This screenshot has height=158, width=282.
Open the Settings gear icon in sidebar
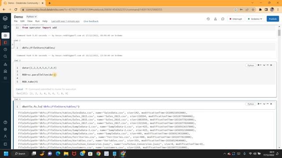[x=5, y=129]
